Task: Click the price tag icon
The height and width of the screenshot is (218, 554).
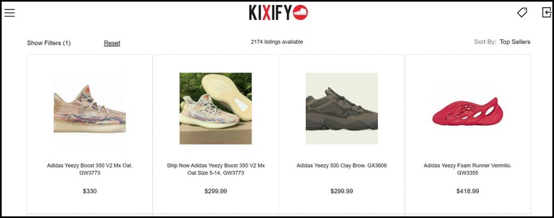Action: click(x=522, y=12)
